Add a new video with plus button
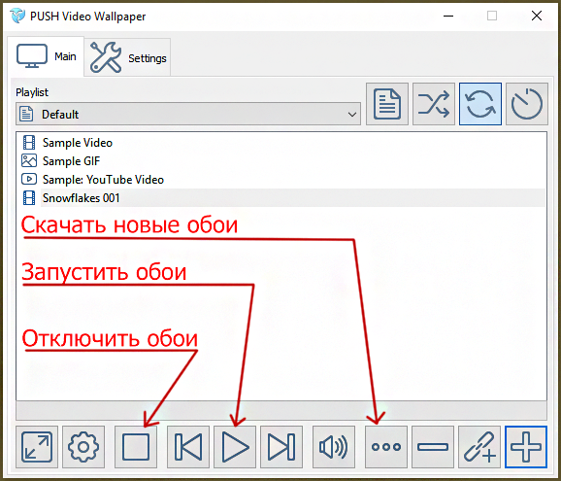This screenshot has width=561, height=481. point(526,447)
